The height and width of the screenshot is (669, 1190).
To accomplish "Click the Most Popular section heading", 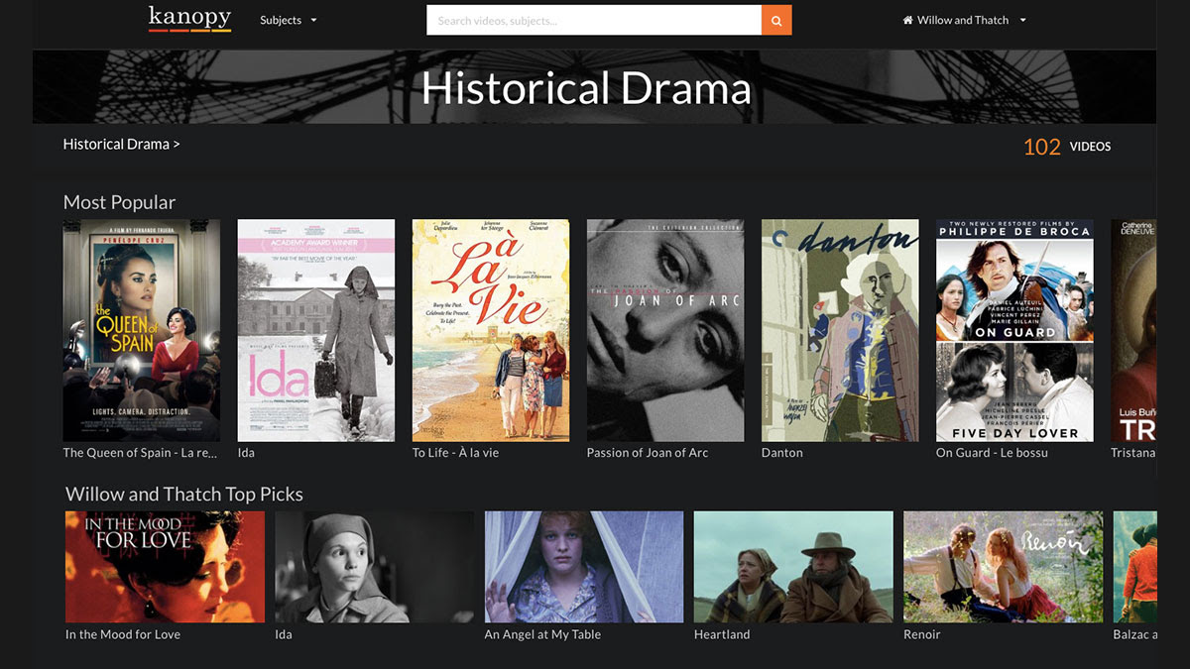I will pyautogui.click(x=119, y=202).
